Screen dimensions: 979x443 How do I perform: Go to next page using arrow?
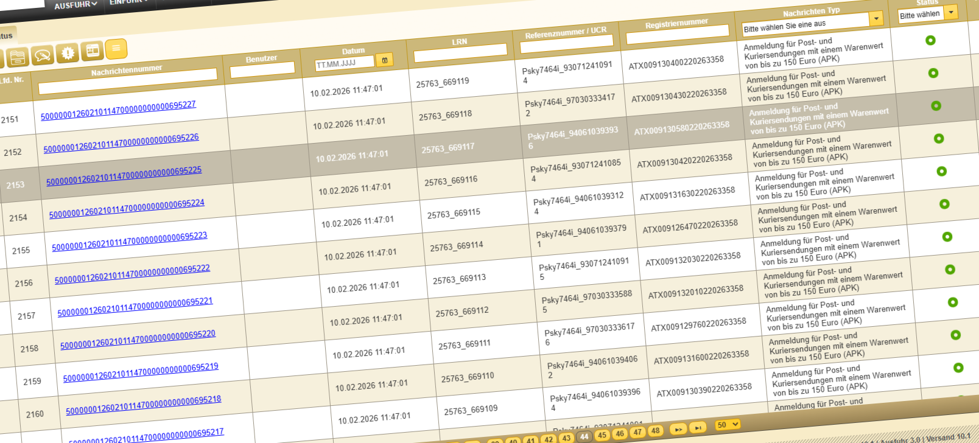[678, 429]
